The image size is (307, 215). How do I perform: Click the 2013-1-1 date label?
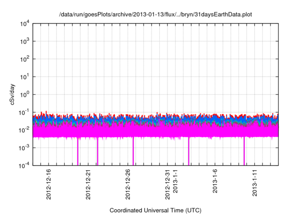pos(175,181)
